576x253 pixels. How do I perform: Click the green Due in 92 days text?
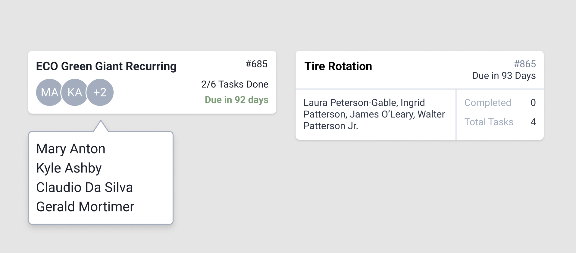(x=236, y=100)
